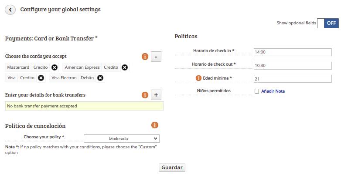Go back with the arrow next to Configure

(10, 10)
